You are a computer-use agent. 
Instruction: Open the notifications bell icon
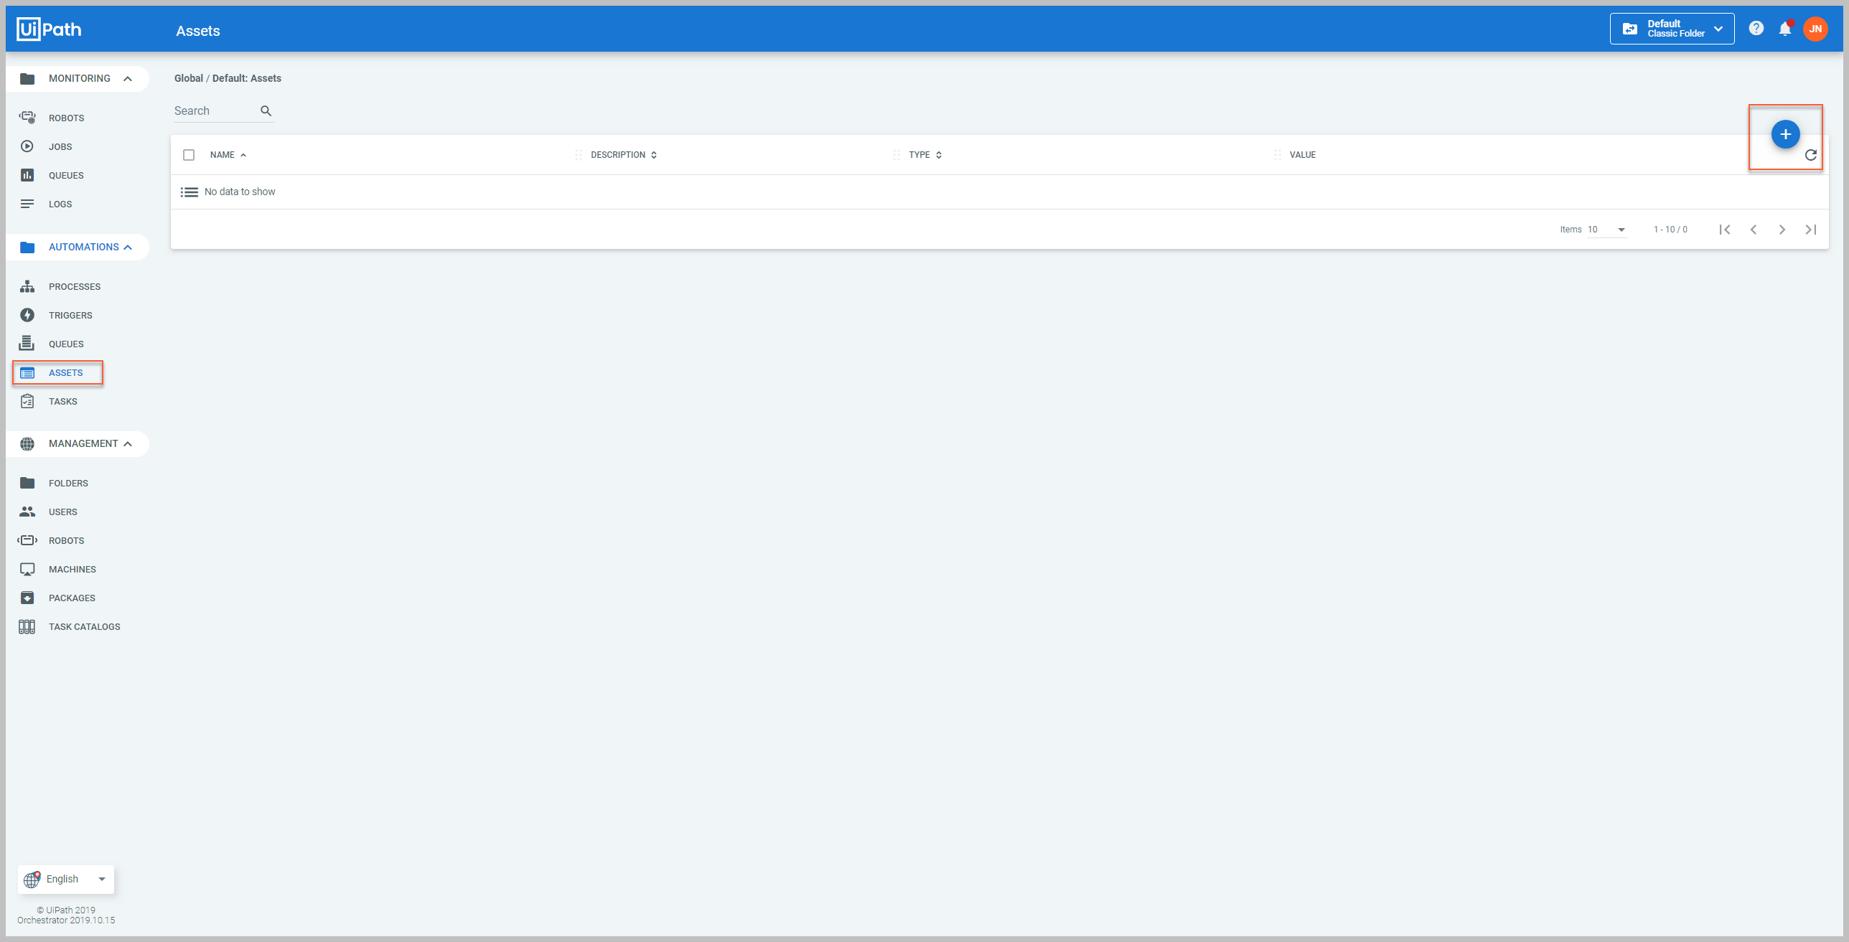pyautogui.click(x=1784, y=29)
